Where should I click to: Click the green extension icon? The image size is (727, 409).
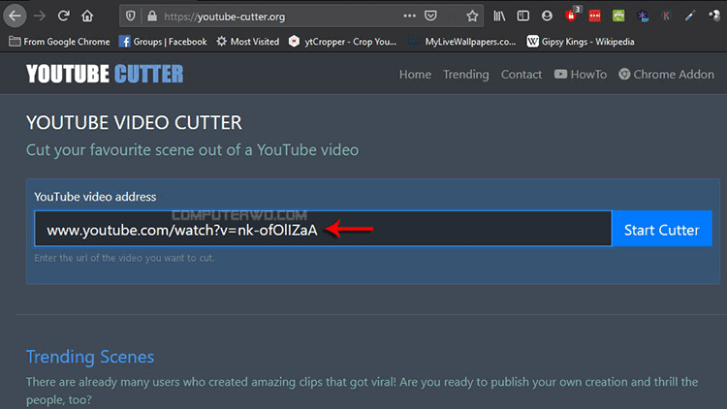click(618, 16)
